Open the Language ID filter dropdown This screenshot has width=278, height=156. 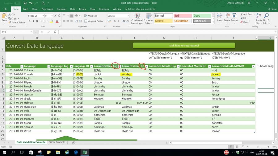[x=91, y=66]
